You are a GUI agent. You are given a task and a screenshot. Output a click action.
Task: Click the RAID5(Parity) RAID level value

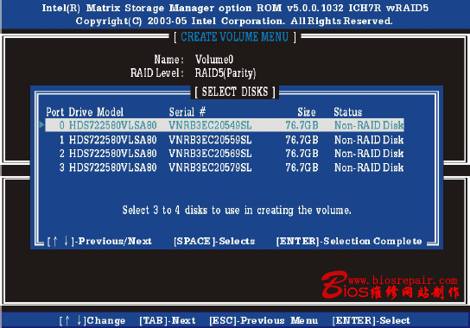tap(225, 73)
